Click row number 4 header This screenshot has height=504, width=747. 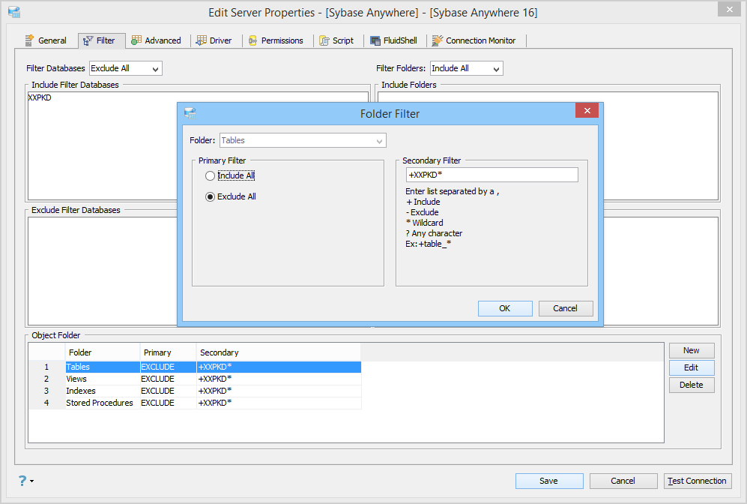[46, 403]
